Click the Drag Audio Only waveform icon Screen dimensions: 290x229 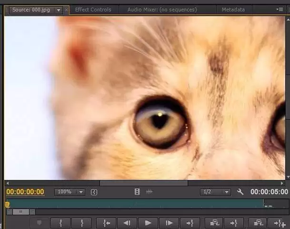(149, 192)
